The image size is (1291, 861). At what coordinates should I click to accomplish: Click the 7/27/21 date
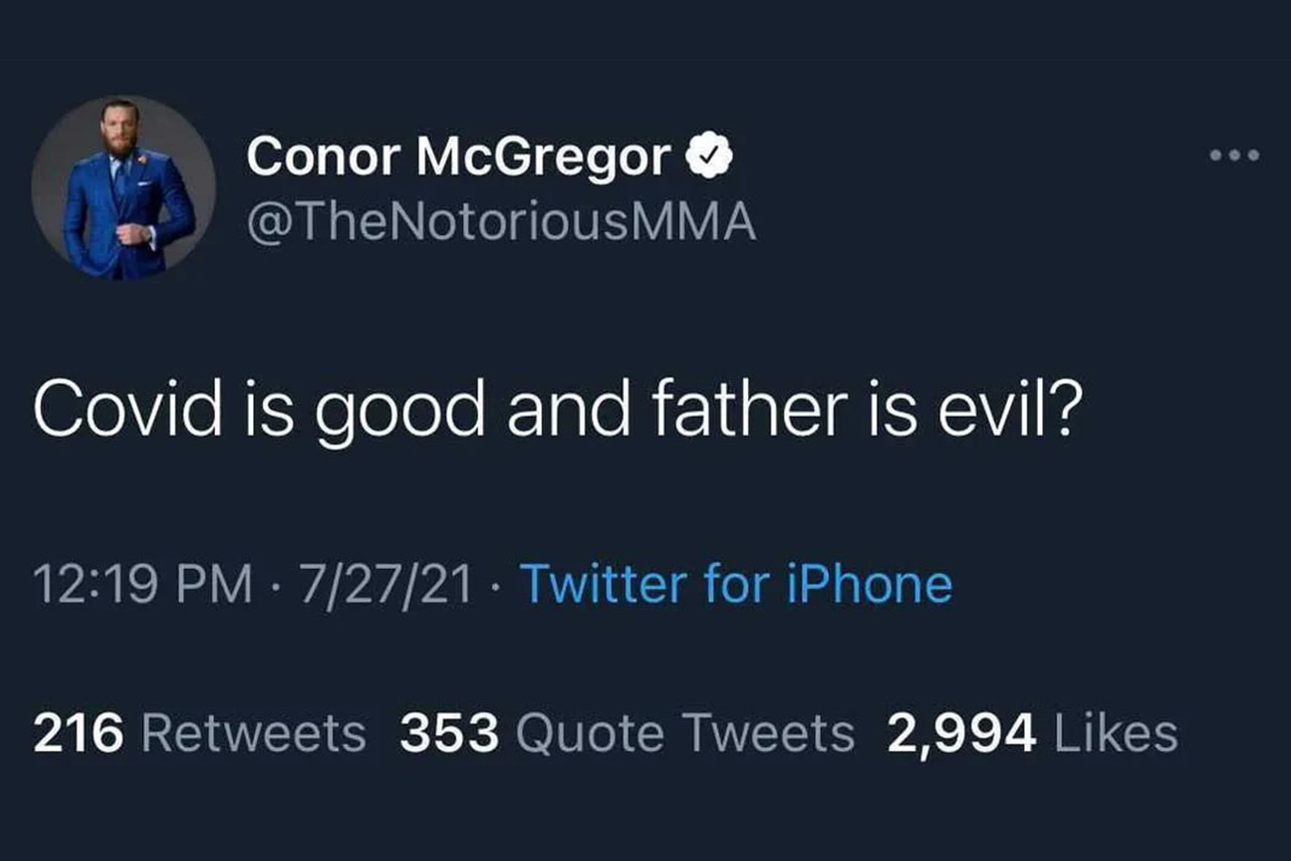[386, 584]
